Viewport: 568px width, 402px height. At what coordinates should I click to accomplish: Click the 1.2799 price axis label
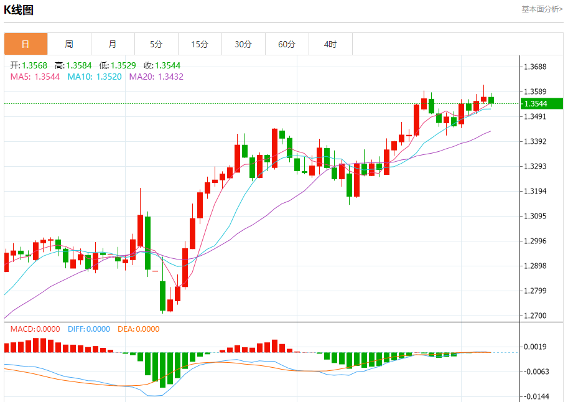(x=536, y=291)
